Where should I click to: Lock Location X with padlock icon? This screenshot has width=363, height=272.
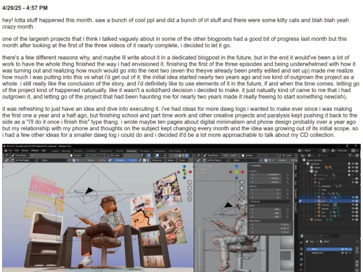point(287,175)
